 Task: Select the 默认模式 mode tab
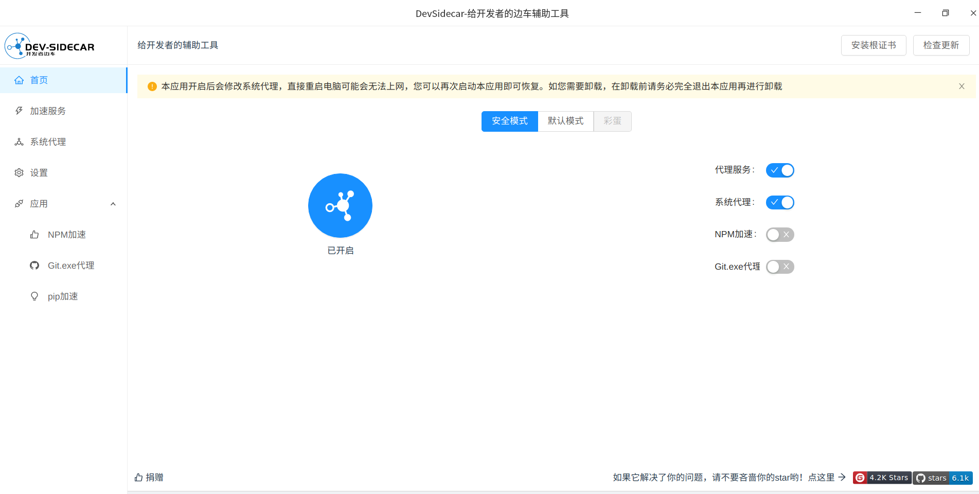point(565,121)
